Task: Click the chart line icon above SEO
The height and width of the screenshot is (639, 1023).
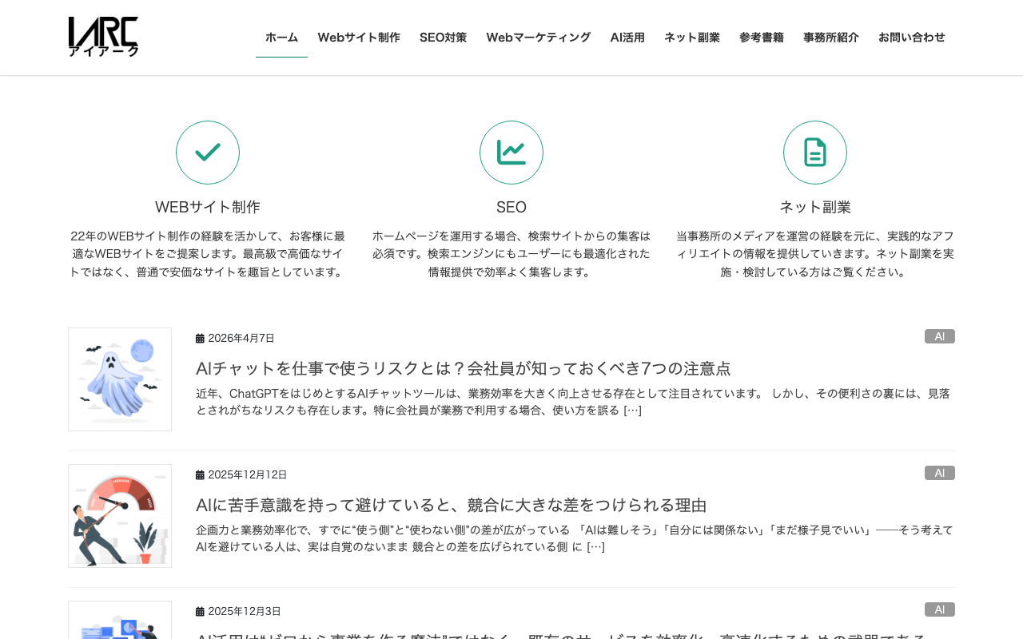Action: tap(511, 153)
